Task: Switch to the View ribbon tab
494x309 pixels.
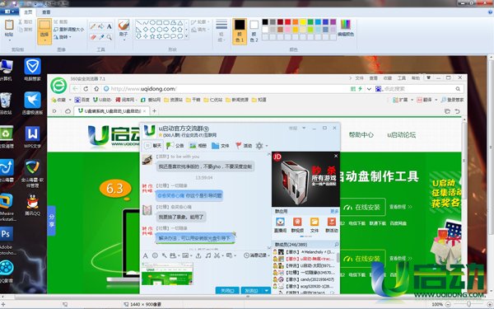Action: click(46, 12)
